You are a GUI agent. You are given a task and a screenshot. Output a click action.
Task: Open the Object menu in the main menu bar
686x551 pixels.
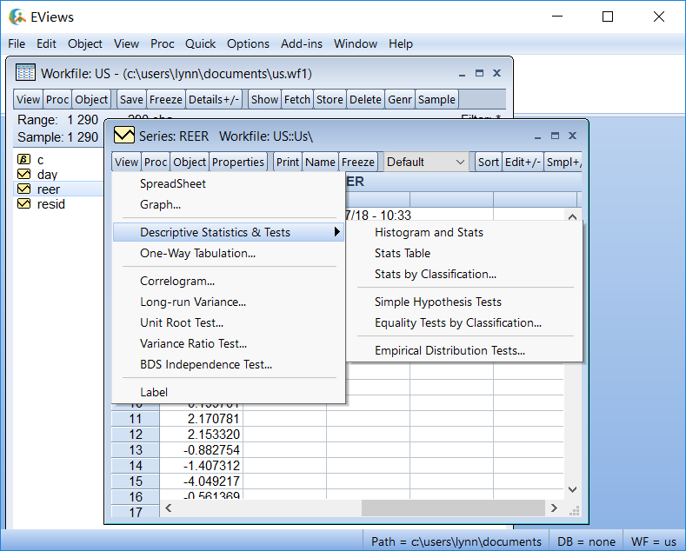[x=85, y=43]
